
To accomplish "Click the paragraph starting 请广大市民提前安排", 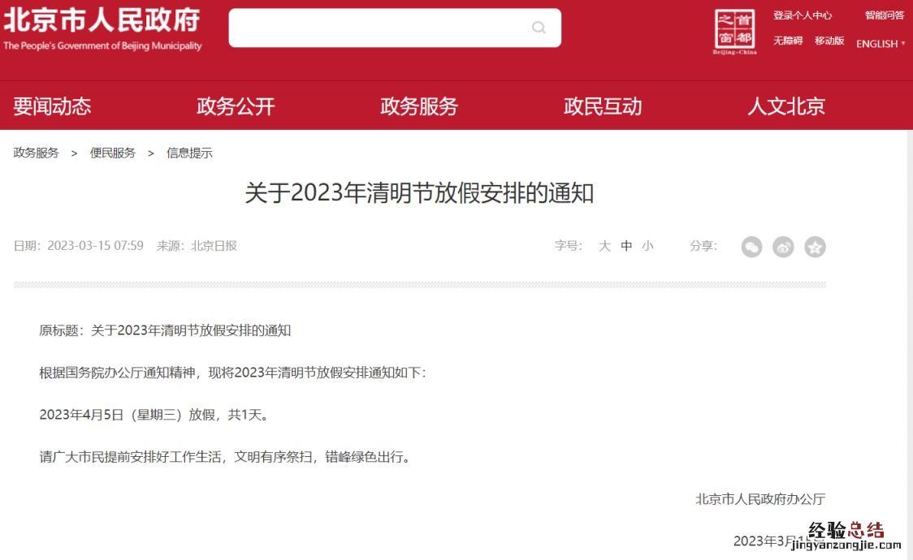I will (226, 457).
